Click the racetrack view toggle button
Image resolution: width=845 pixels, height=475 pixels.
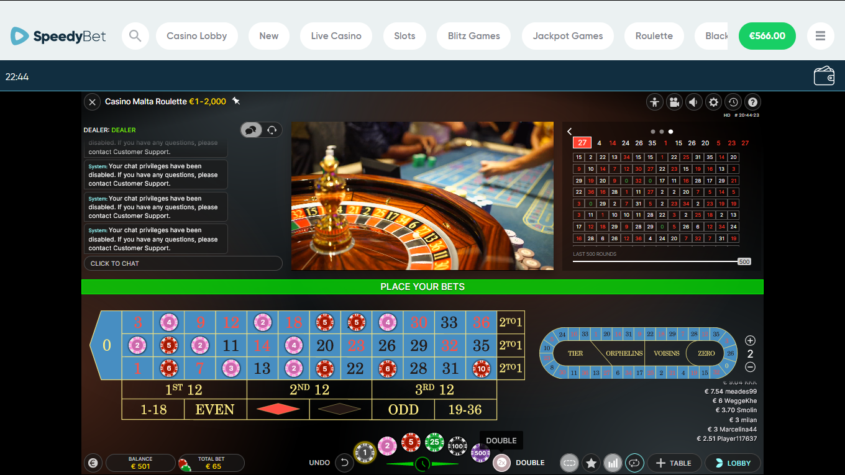[569, 463]
